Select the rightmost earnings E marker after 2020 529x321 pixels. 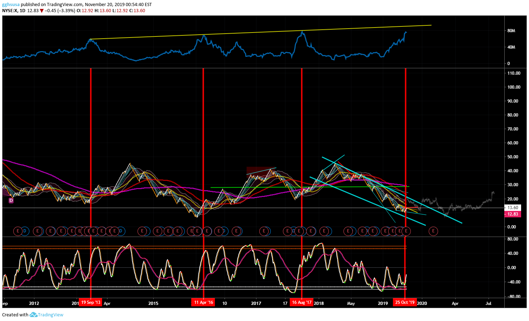[433, 231]
